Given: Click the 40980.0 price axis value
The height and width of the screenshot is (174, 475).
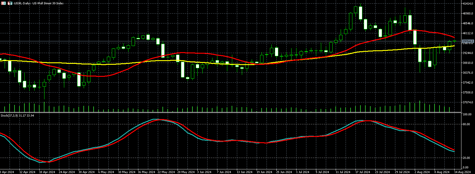Looking at the screenshot, I should click(468, 14).
